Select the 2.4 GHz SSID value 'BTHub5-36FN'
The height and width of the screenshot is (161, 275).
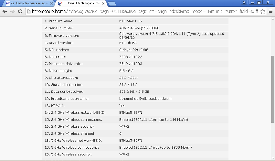pos(131,113)
